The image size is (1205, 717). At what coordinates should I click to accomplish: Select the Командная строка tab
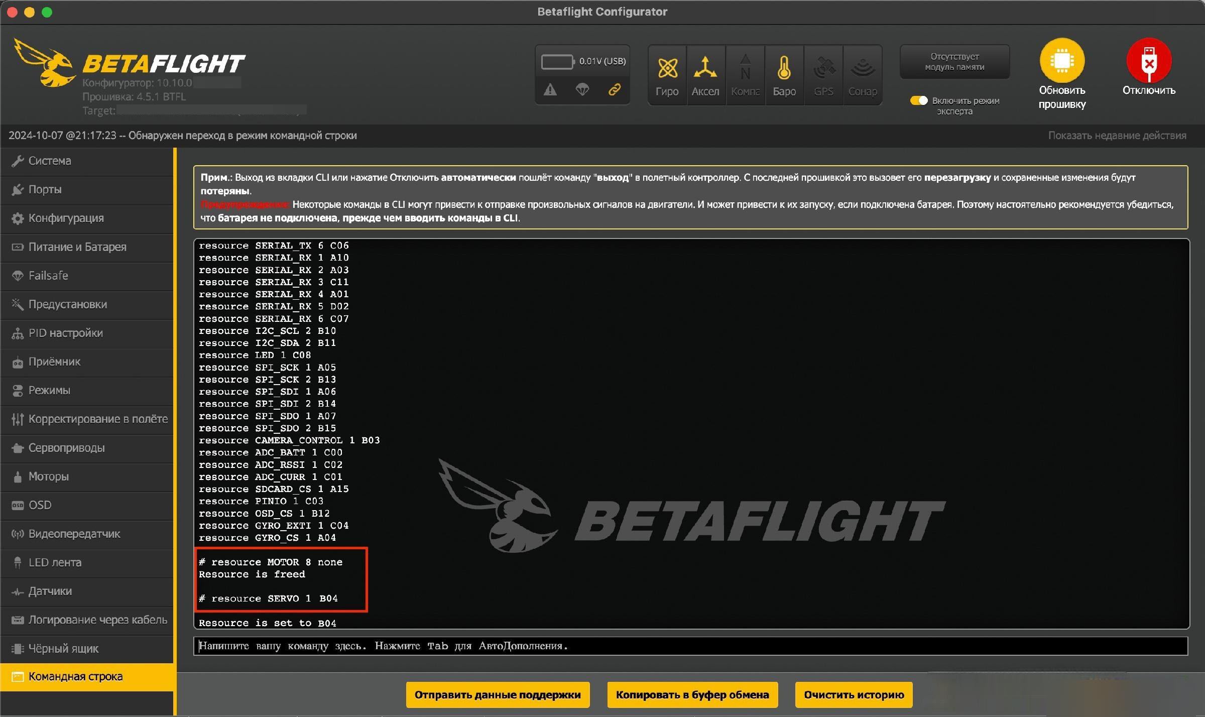[x=87, y=677]
